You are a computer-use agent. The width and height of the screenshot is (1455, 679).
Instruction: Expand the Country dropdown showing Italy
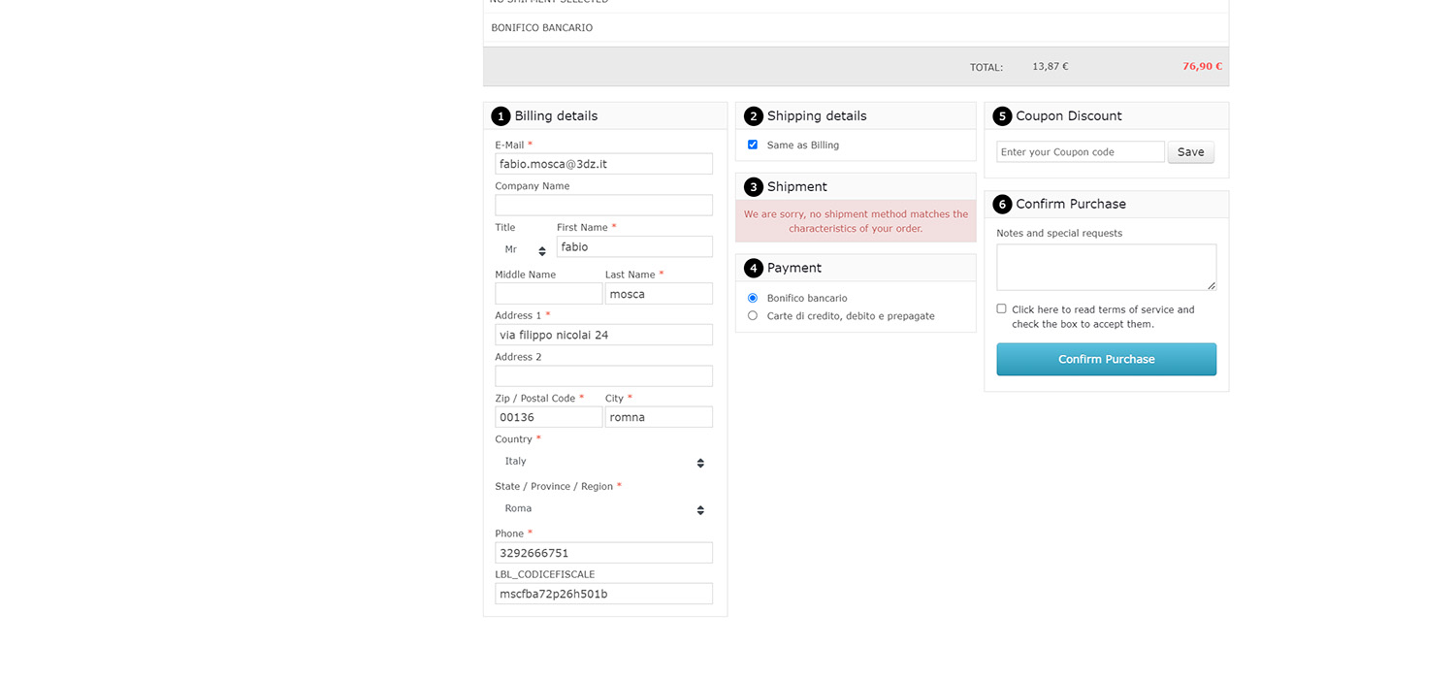click(603, 462)
